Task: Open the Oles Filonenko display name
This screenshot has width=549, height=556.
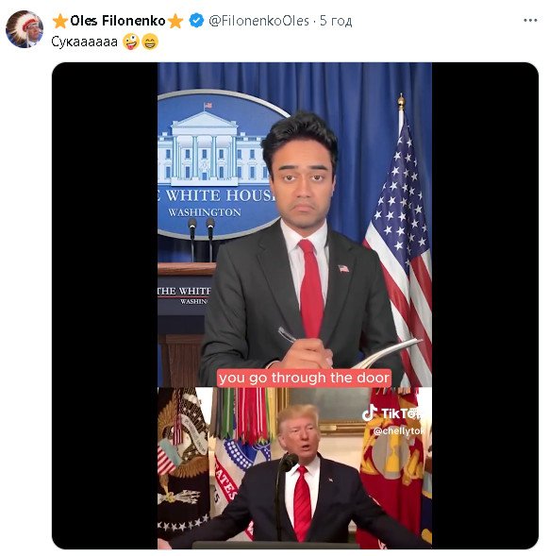Action: pyautogui.click(x=118, y=21)
